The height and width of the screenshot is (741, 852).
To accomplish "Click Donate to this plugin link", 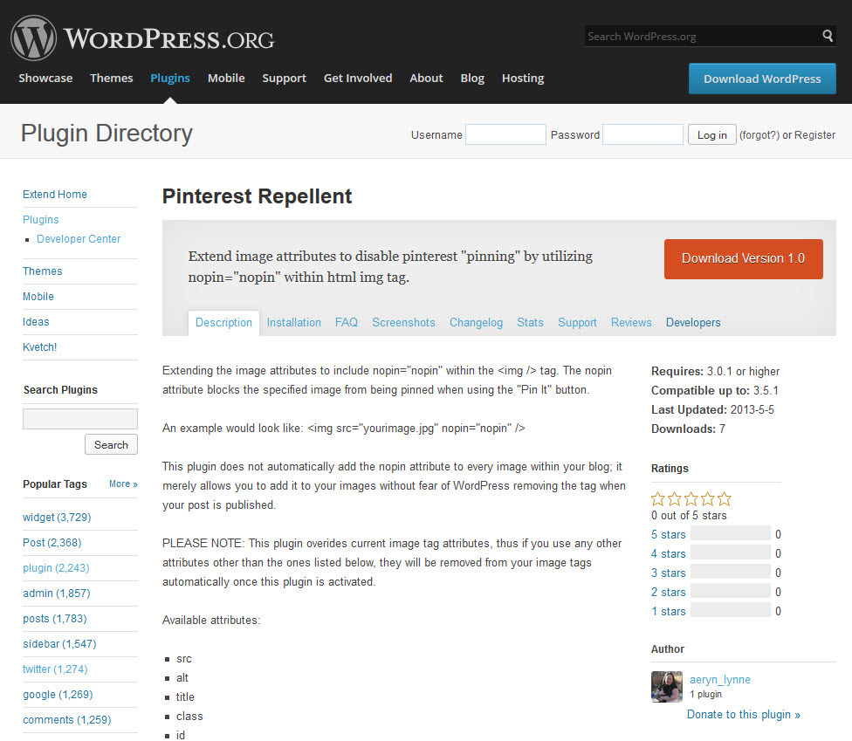I will coord(744,715).
